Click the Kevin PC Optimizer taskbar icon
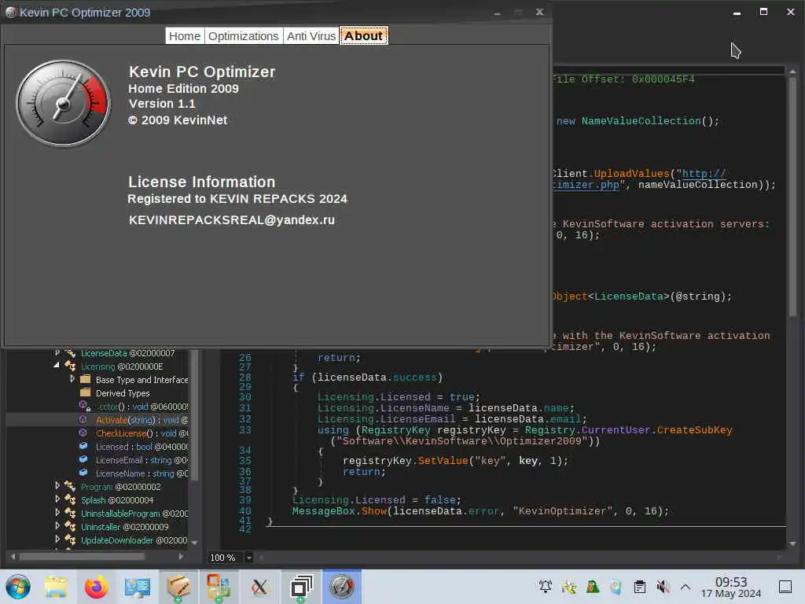 341,587
